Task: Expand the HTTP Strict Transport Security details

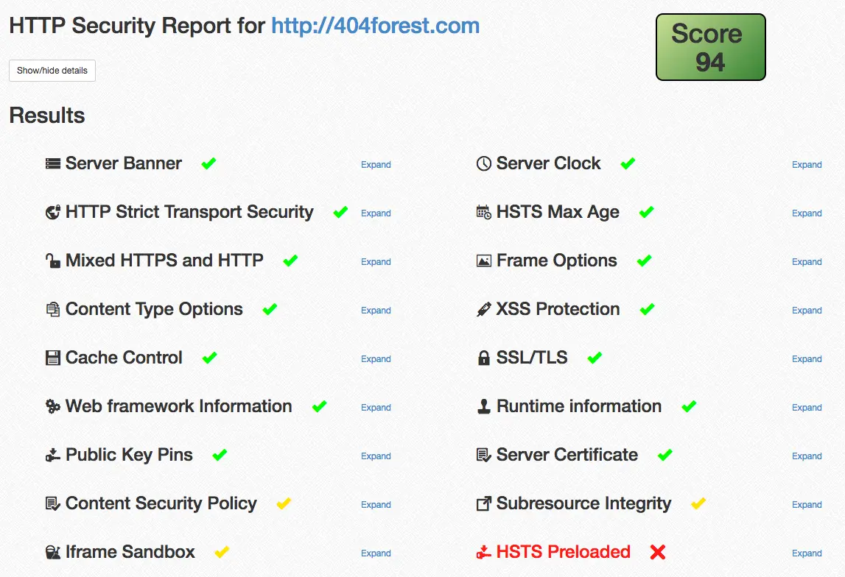Action: 376,213
